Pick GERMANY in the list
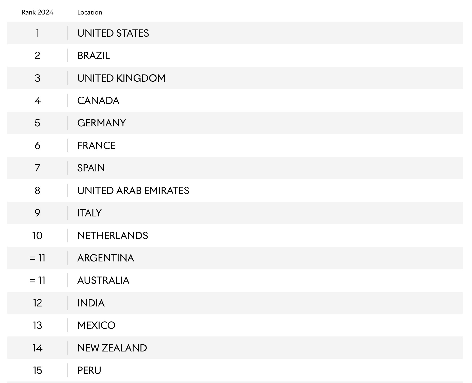The height and width of the screenshot is (383, 472). click(x=101, y=123)
